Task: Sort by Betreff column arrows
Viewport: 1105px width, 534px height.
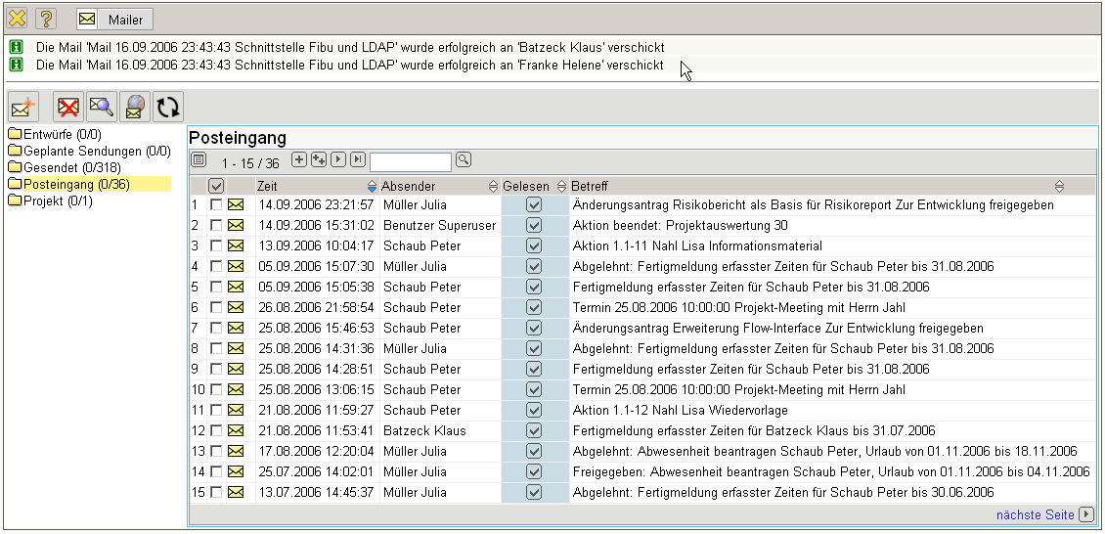Action: (1059, 186)
